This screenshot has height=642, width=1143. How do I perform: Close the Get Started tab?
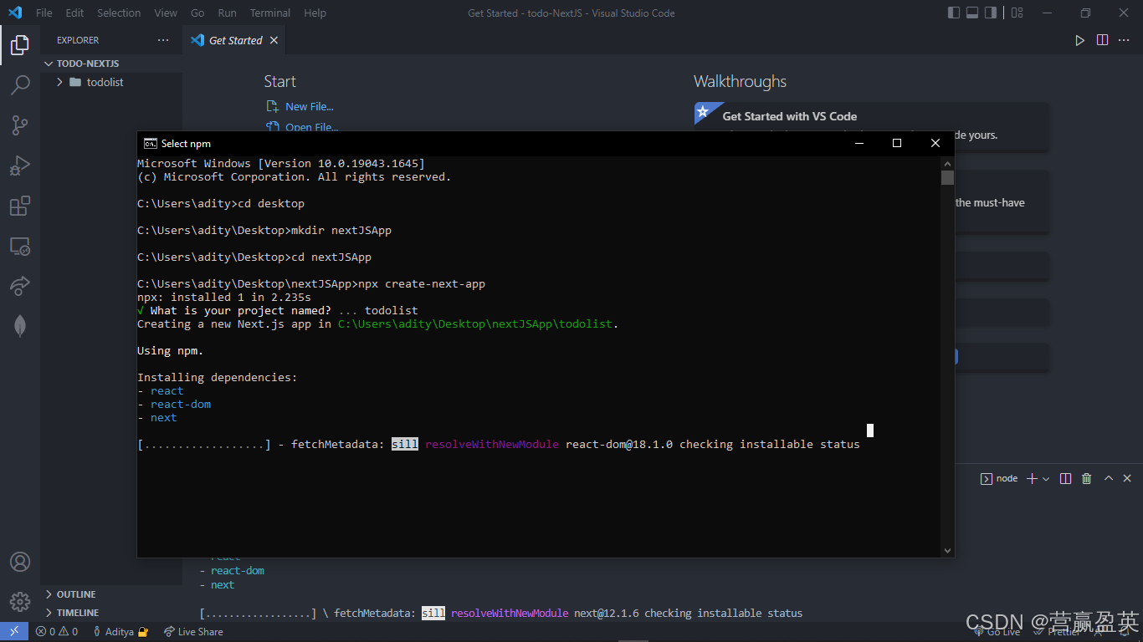point(274,40)
